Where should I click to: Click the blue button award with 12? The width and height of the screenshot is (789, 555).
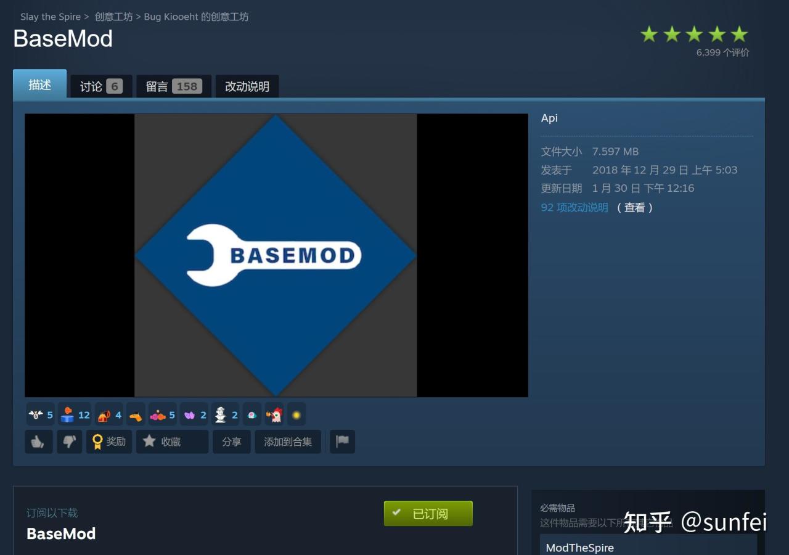(75, 415)
